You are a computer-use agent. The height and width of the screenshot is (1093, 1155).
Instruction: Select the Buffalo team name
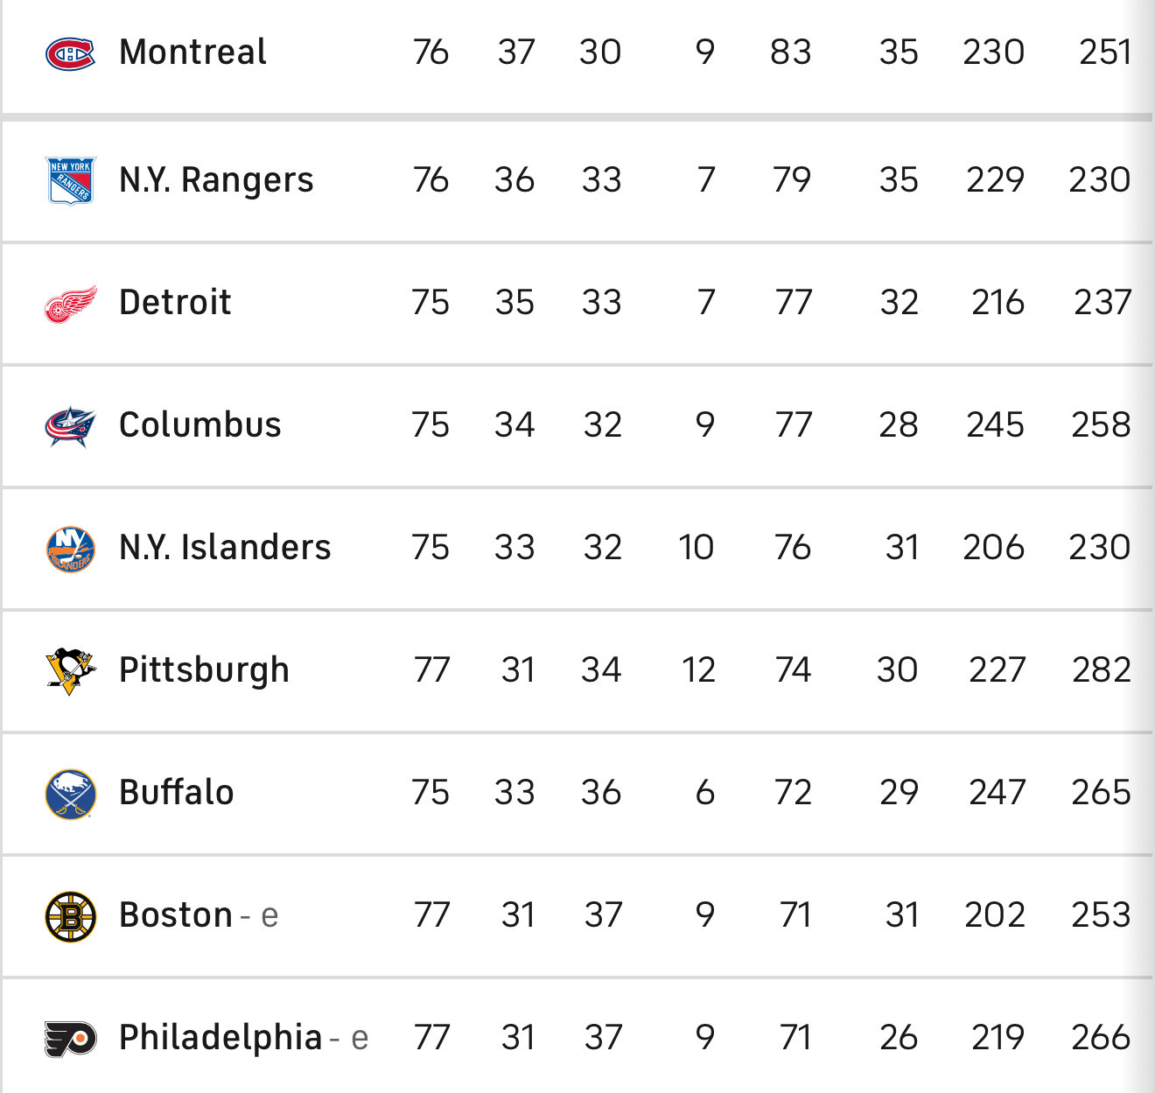pos(177,792)
